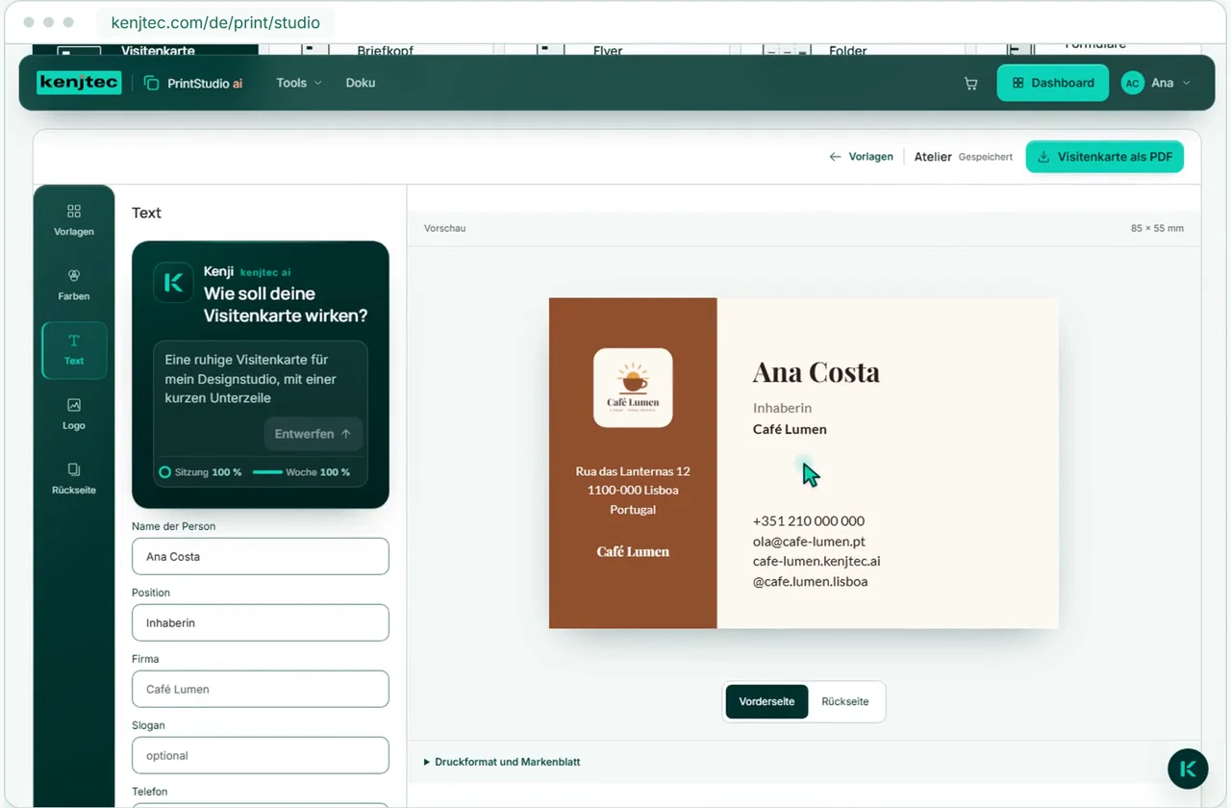Click the browser address bar URL
1231x808 pixels.
[x=215, y=22]
